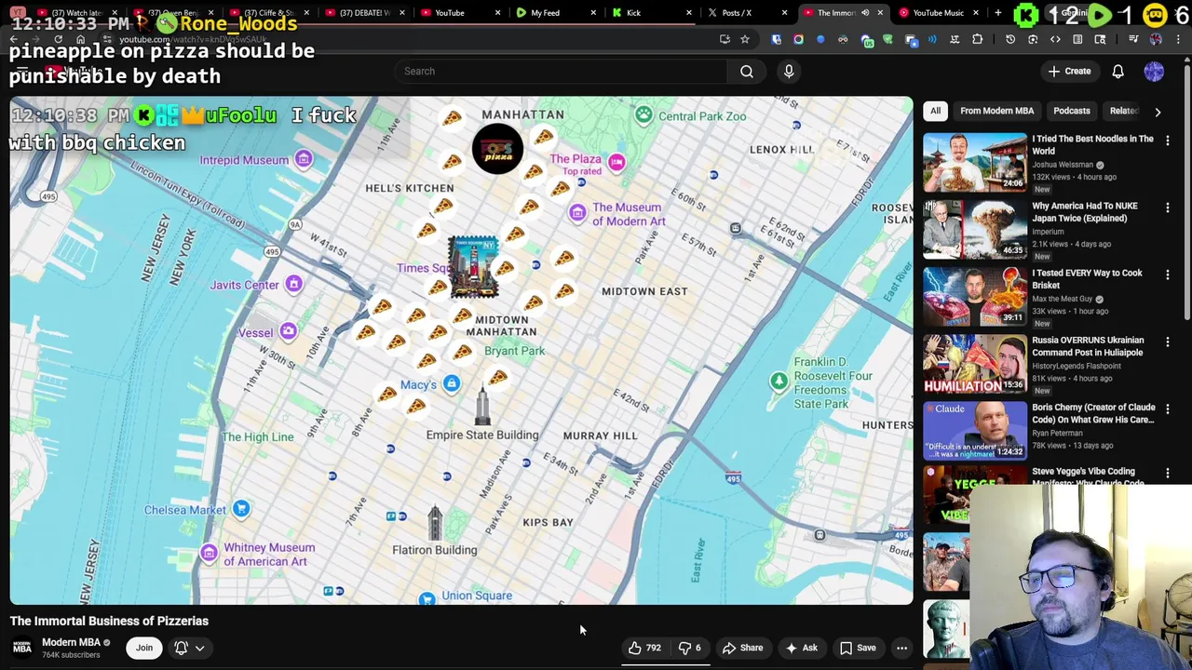This screenshot has width=1192, height=670.
Task: Select the All filter chip
Action: pos(935,111)
